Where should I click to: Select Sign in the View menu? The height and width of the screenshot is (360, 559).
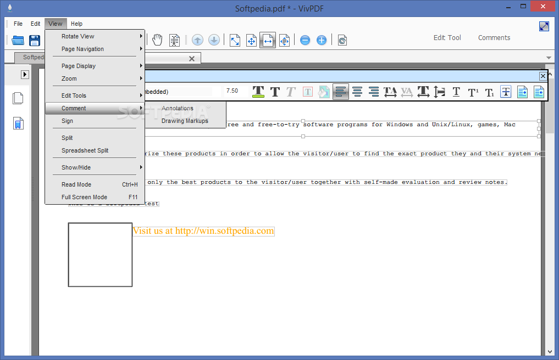coord(95,121)
